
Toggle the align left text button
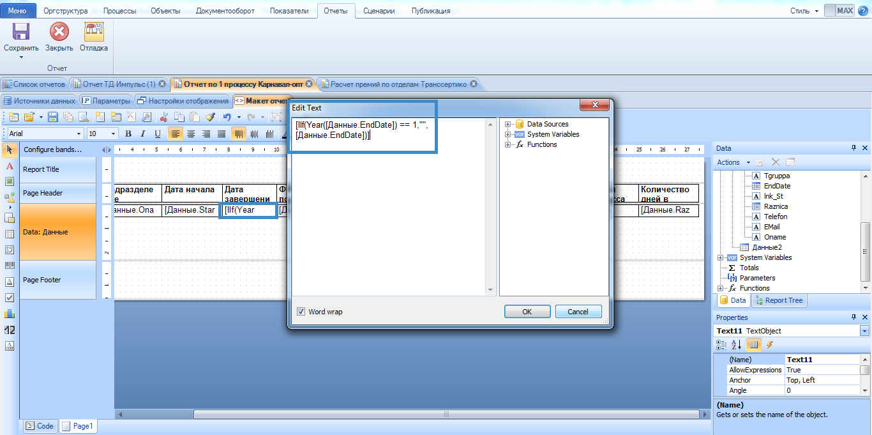tap(176, 134)
